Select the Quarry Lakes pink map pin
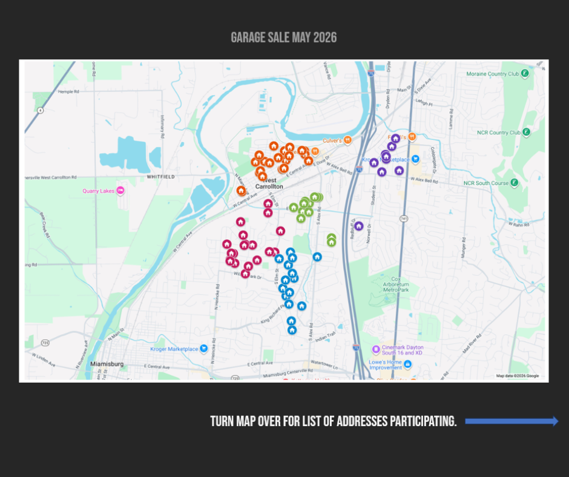569x477 pixels. pos(120,191)
